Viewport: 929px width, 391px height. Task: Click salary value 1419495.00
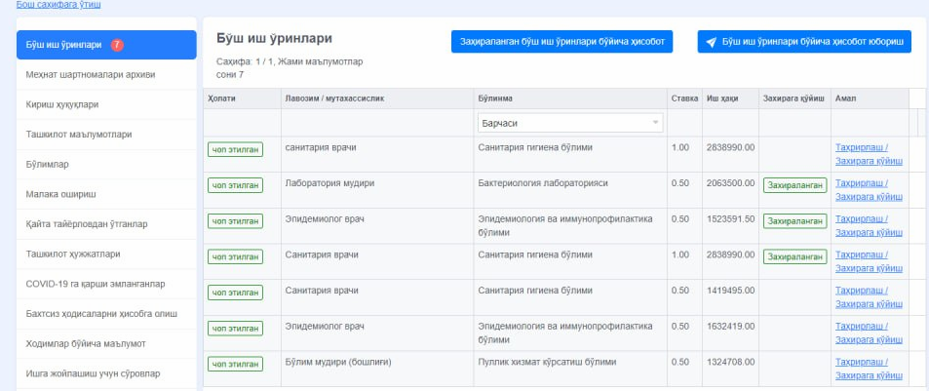click(x=730, y=291)
